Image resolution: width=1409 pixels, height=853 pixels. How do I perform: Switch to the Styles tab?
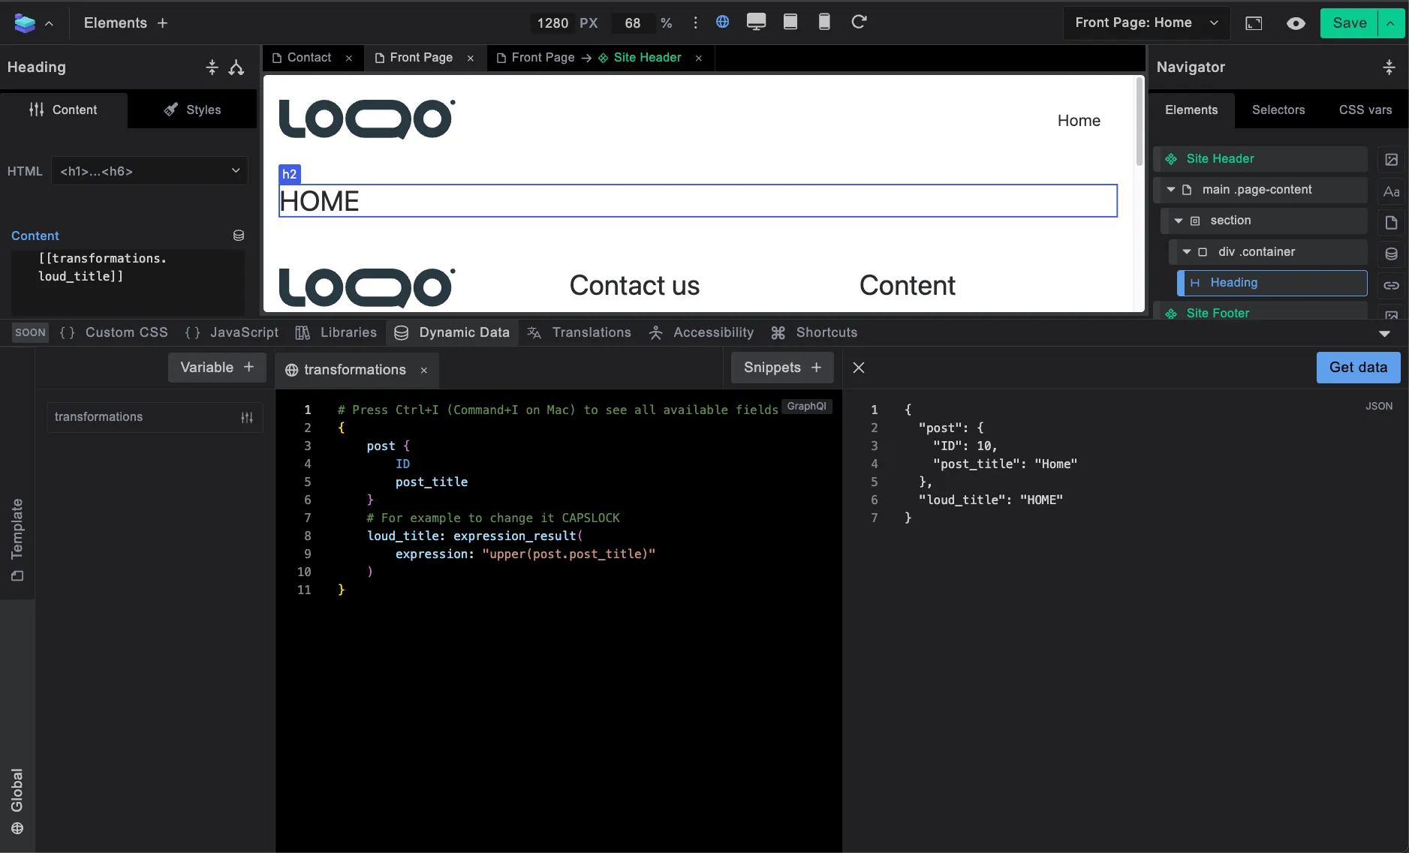(x=192, y=110)
